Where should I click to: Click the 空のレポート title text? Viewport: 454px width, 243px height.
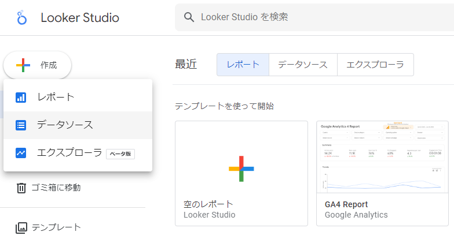[x=208, y=204]
